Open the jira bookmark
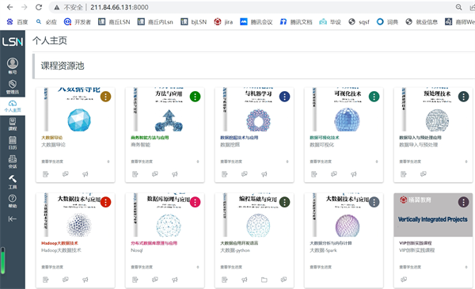 tap(223, 22)
